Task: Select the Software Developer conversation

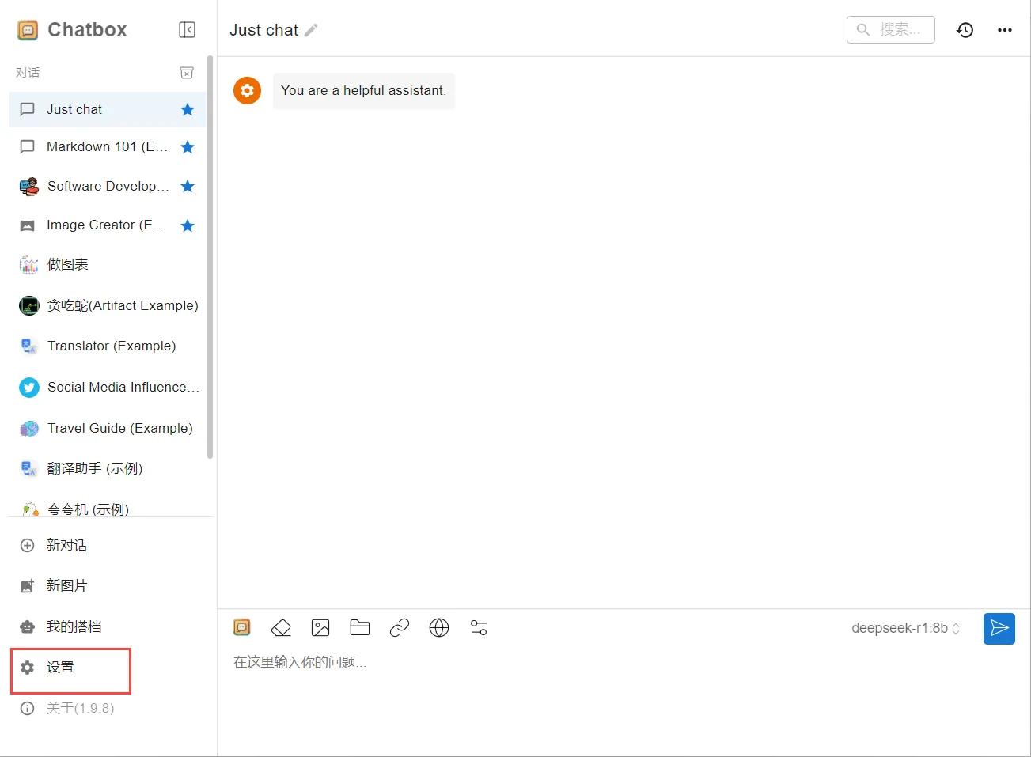Action: pos(108,187)
